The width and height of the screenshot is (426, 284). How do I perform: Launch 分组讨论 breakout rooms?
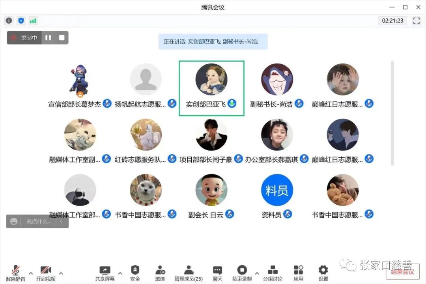[273, 273]
